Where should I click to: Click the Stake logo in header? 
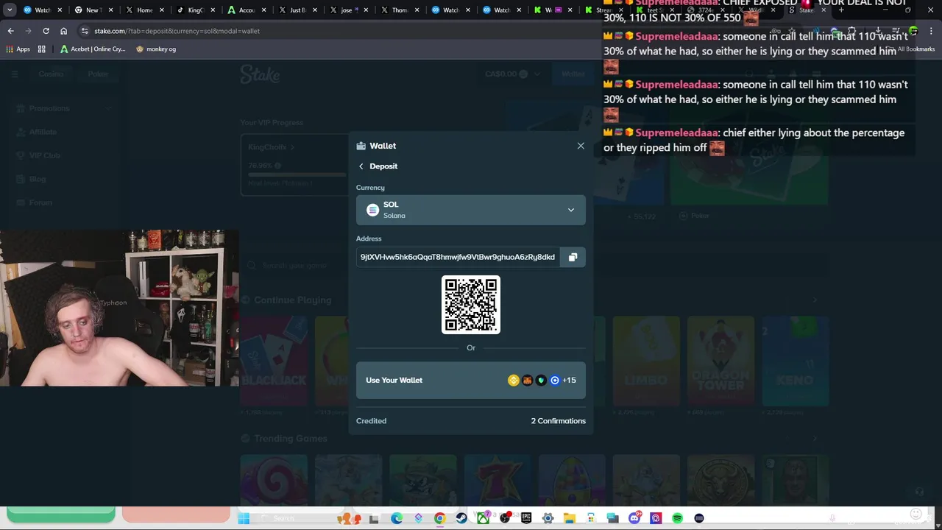(260, 74)
